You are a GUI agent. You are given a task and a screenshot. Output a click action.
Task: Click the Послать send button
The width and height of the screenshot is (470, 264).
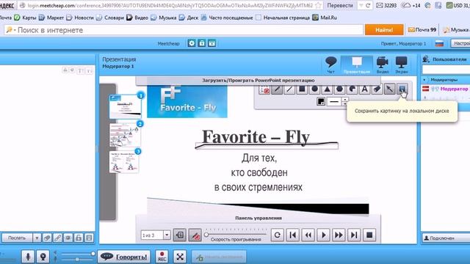(x=17, y=238)
